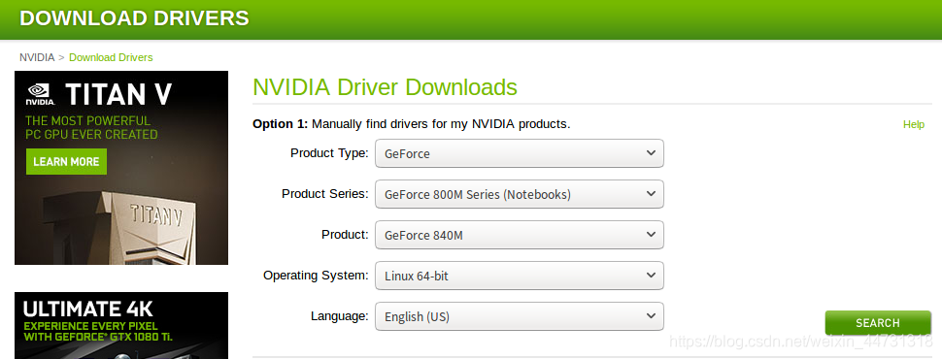Open the Product Type dropdown showing GeForce

(x=519, y=153)
